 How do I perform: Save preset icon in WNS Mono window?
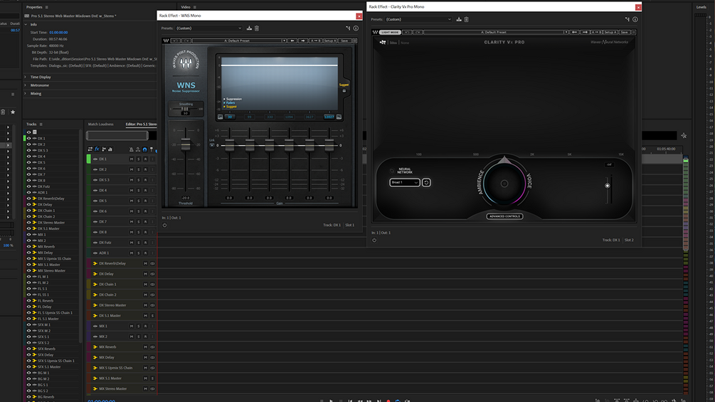pos(249,28)
